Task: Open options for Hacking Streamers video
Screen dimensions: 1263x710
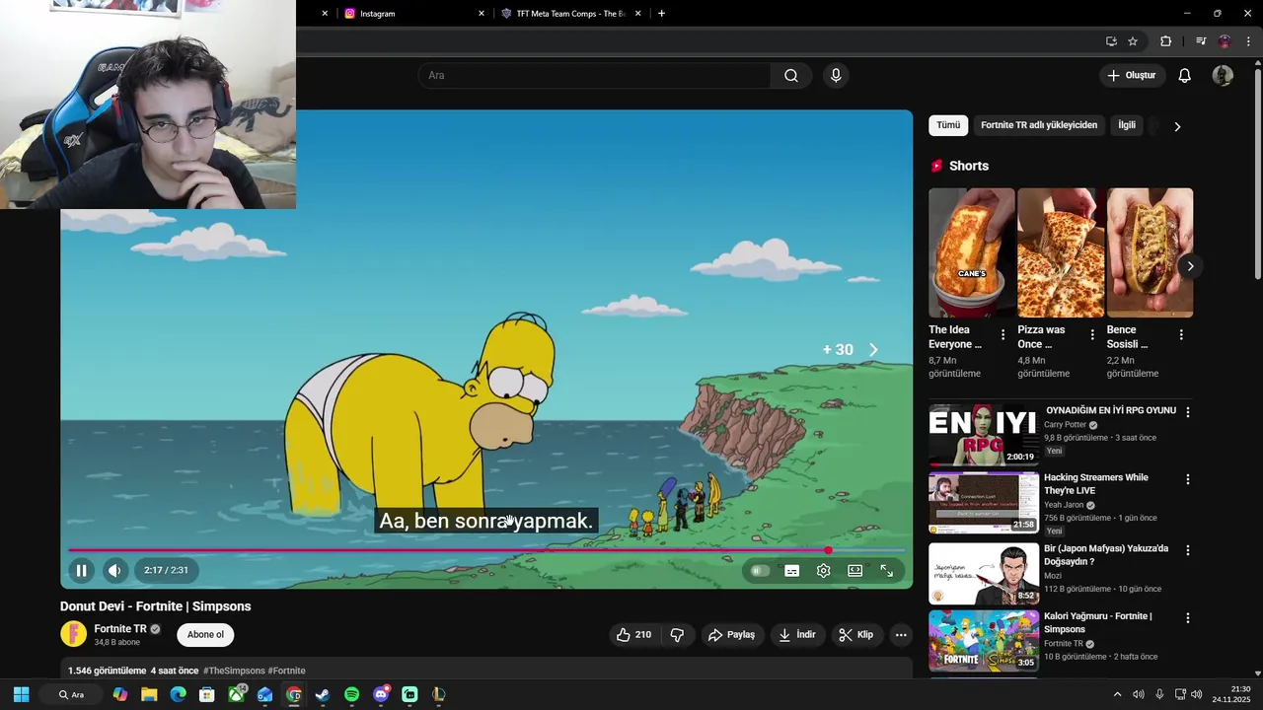Action: pyautogui.click(x=1188, y=479)
